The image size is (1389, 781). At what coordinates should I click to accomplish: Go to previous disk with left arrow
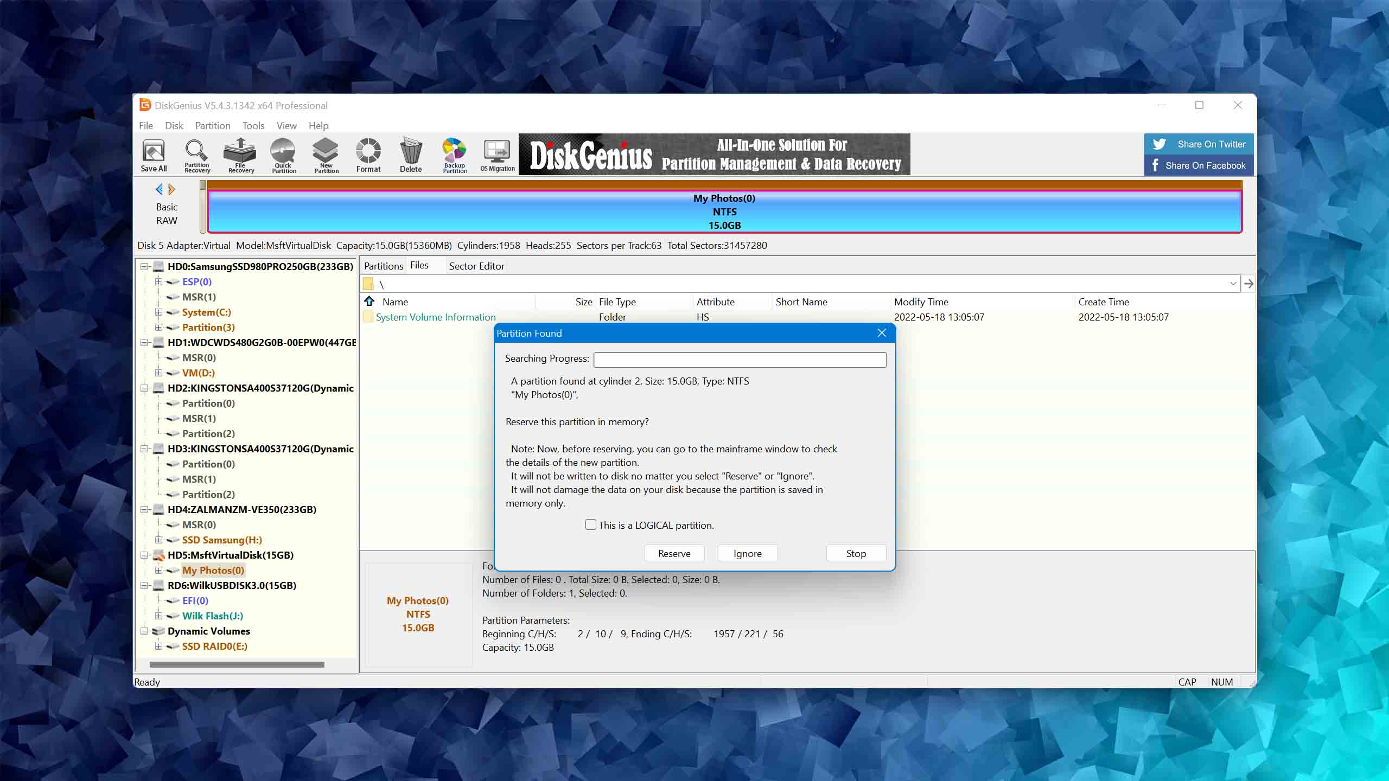tap(159, 189)
